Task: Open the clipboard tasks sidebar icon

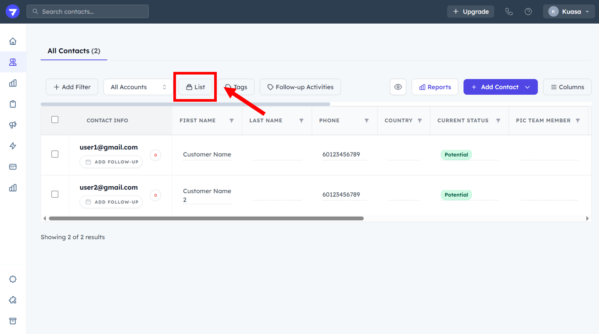Action: click(13, 104)
